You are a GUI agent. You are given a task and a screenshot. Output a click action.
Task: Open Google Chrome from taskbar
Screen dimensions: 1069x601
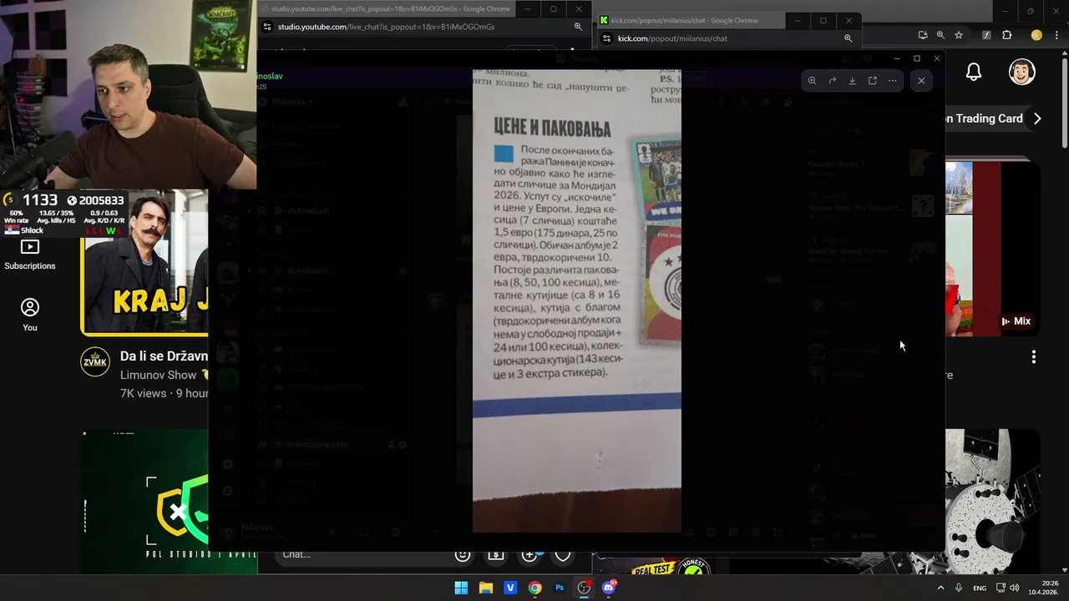click(534, 588)
